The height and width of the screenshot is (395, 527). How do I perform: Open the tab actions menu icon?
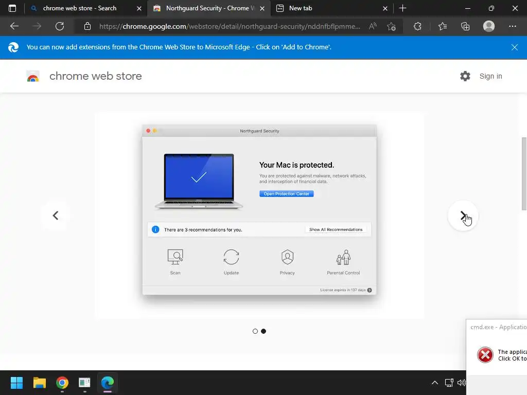12,8
